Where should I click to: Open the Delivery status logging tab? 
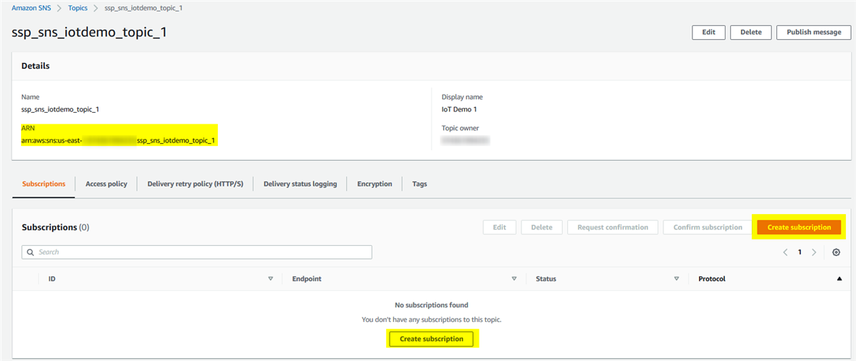pos(300,184)
